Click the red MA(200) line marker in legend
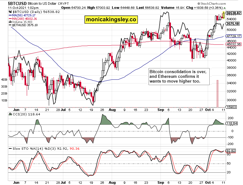 pyautogui.click(x=10, y=19)
